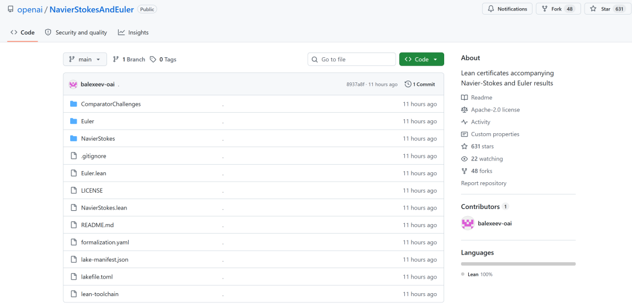Click the ComparatorChallenges folder icon
This screenshot has width=632, height=306.
(x=73, y=104)
